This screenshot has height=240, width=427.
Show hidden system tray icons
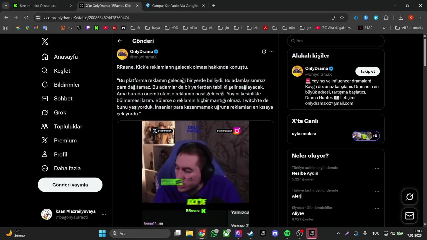coord(338,233)
